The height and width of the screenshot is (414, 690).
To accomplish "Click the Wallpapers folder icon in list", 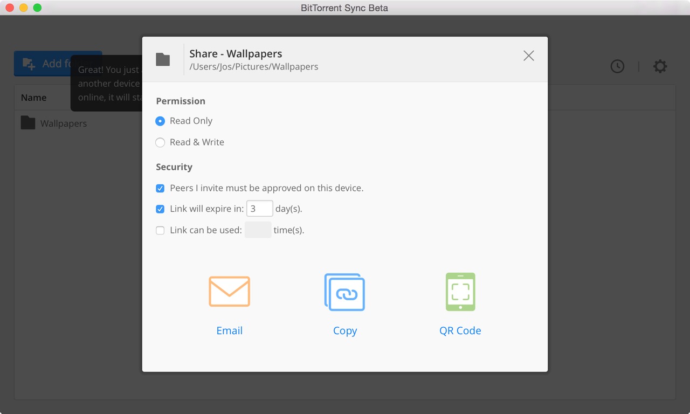I will point(28,123).
